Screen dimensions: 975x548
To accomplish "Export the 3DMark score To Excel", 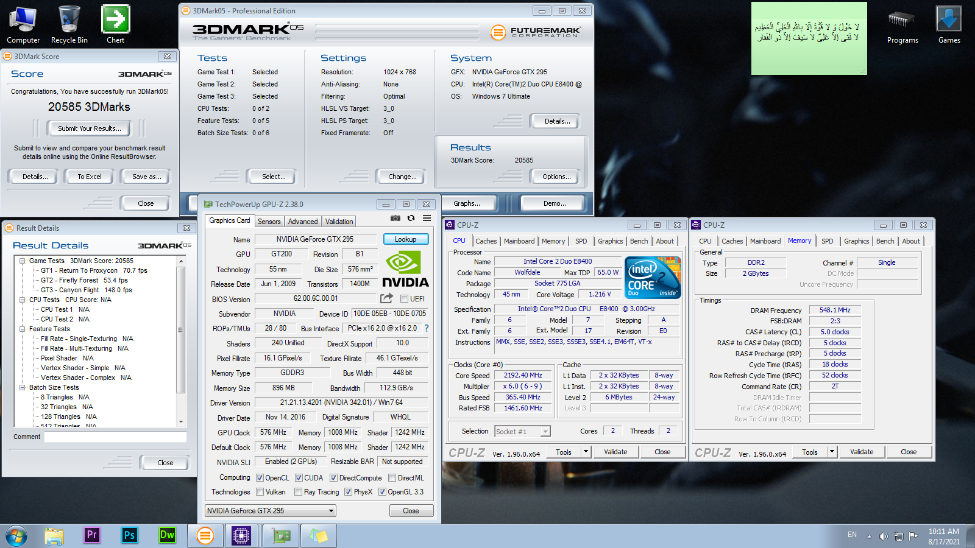I will (x=90, y=177).
